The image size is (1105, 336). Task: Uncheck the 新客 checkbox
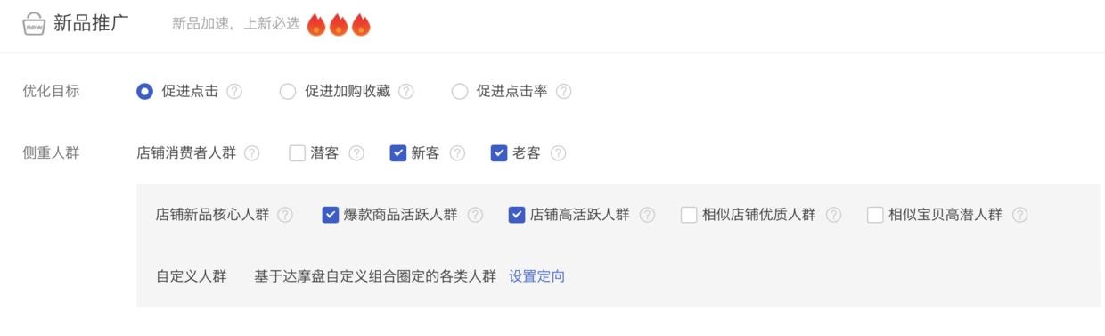pos(398,153)
